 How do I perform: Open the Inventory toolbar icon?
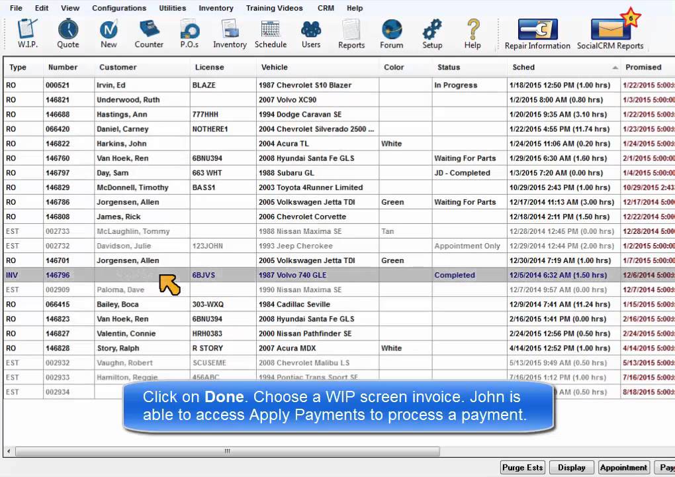(x=230, y=33)
